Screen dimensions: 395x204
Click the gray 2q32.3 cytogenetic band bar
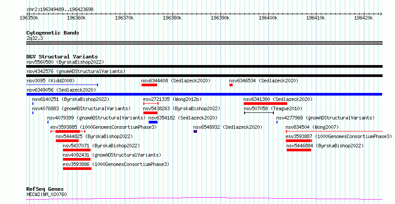click(204, 43)
